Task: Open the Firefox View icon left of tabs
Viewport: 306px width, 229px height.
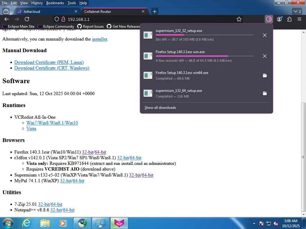Action: [x=6, y=12]
